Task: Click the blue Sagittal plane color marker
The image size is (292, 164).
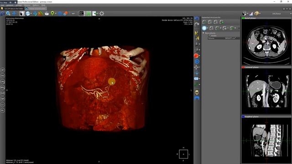Action: (x=243, y=117)
